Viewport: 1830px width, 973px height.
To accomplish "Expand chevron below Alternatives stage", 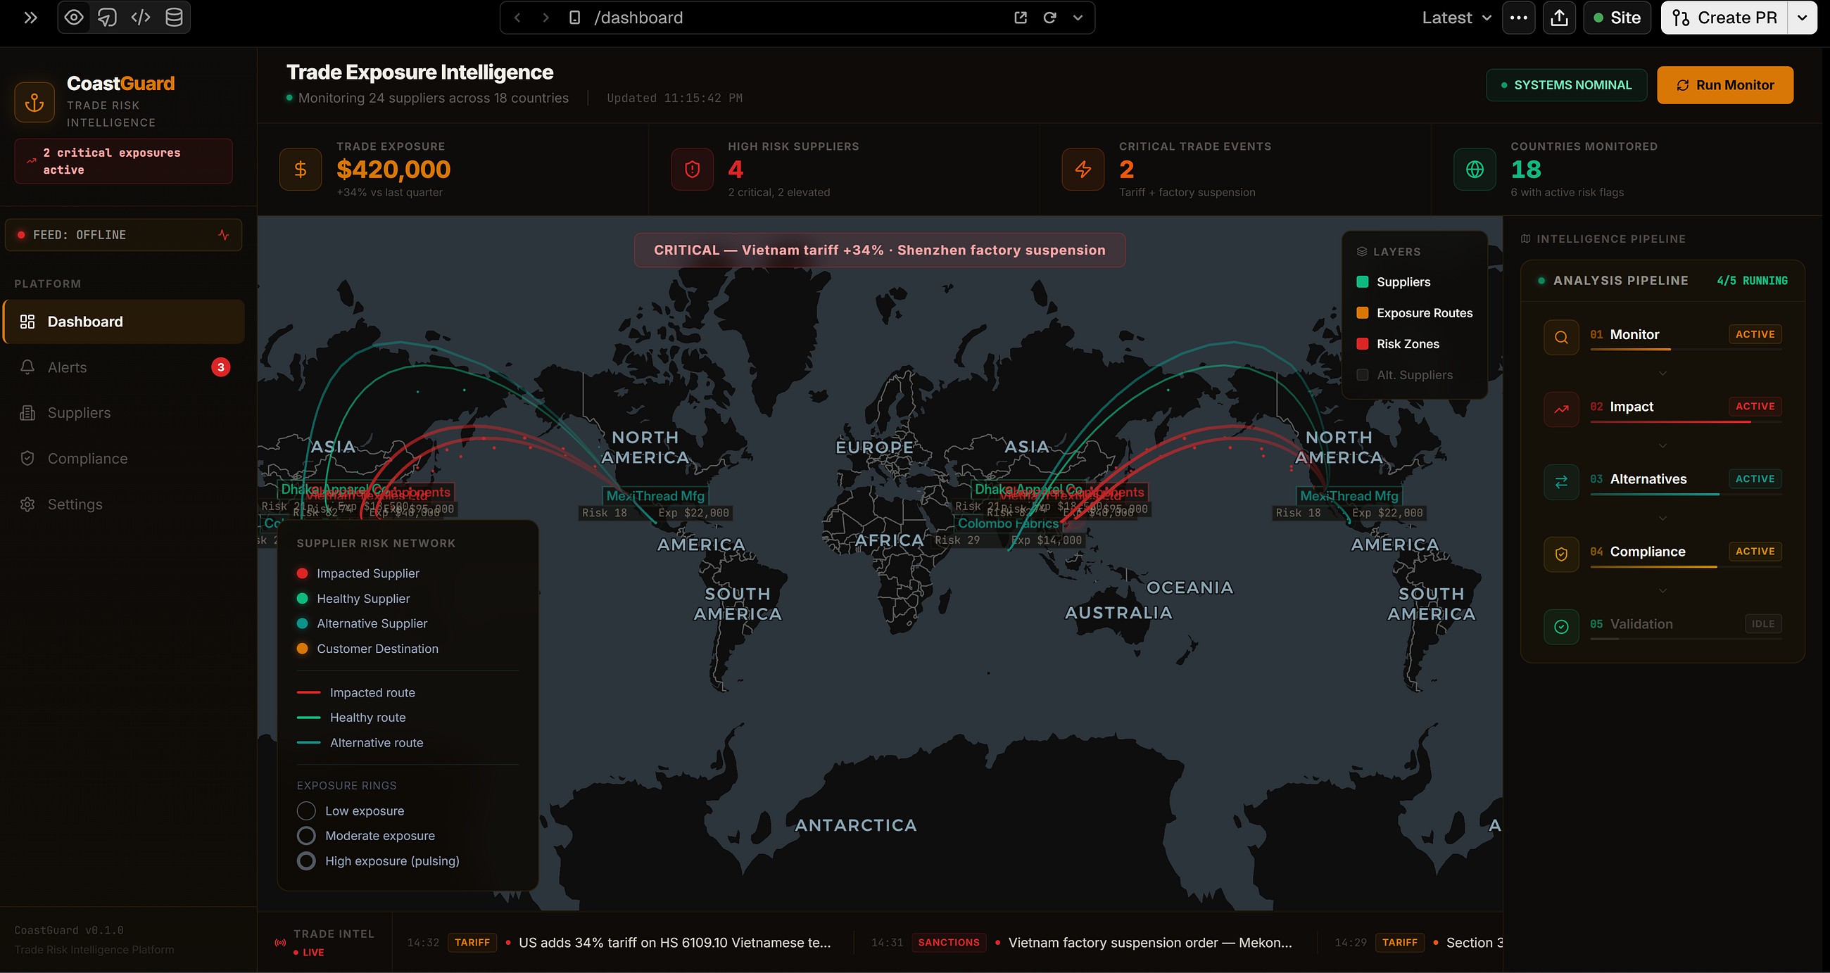I will [x=1662, y=519].
